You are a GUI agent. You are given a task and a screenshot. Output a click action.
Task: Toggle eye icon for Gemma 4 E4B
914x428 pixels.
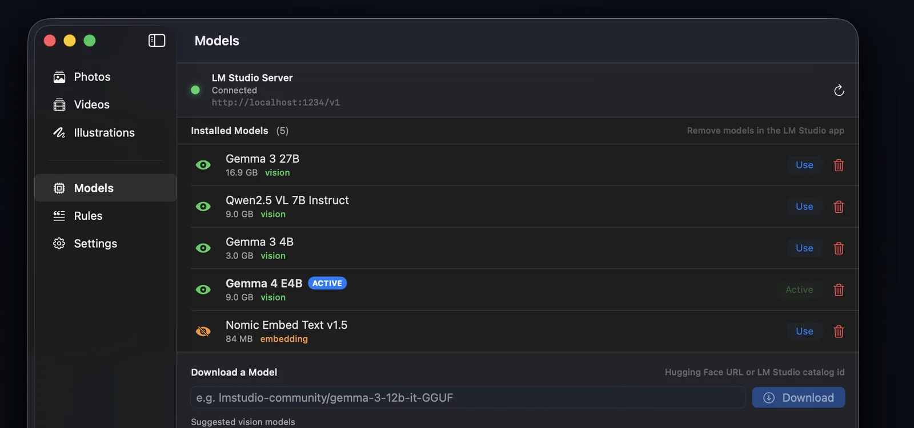pos(203,290)
